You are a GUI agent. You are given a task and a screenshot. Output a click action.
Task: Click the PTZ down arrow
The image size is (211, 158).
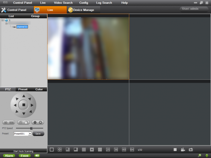[x=24, y=114]
